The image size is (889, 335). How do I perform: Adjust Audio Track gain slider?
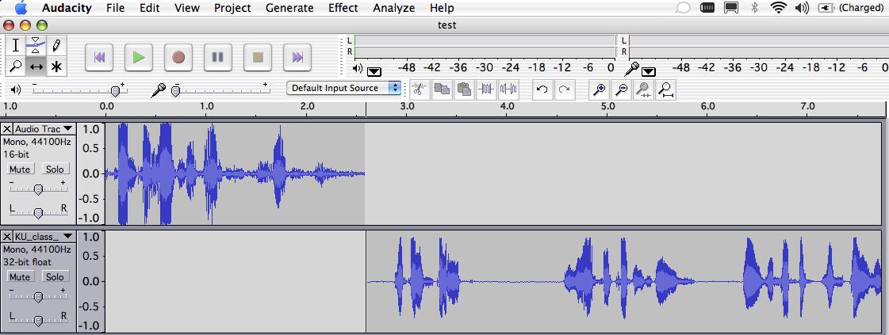tap(38, 189)
